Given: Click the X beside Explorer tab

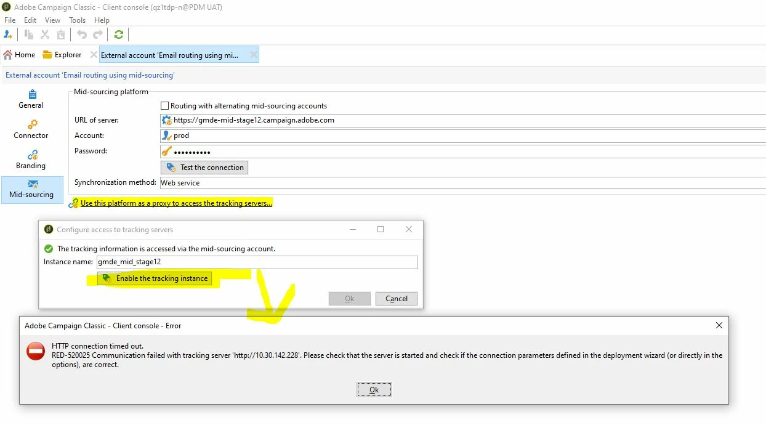Looking at the screenshot, I should [94, 54].
